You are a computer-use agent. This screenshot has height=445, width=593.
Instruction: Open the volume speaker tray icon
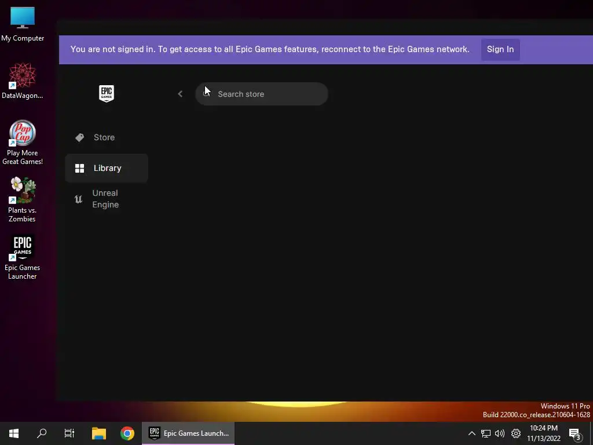500,433
